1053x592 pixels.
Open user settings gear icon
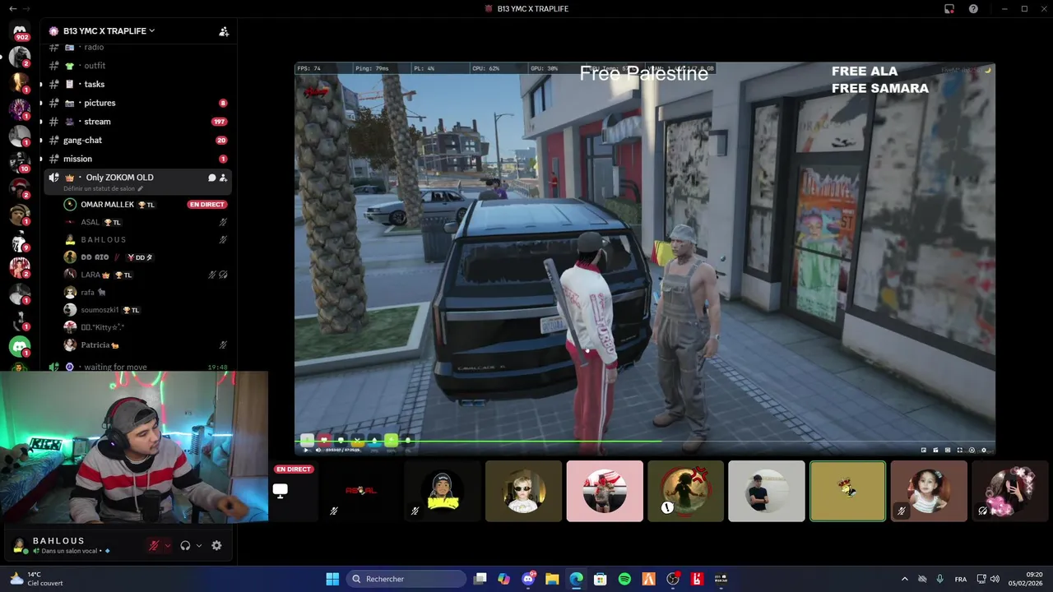216,545
